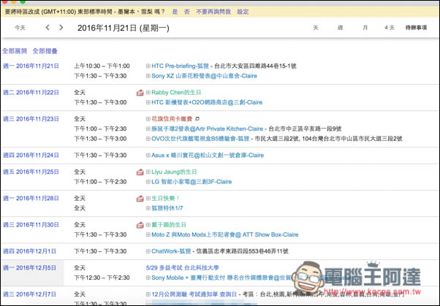440x306 pixels.
Task: Go to next period with right chevron
Action: (x=61, y=28)
